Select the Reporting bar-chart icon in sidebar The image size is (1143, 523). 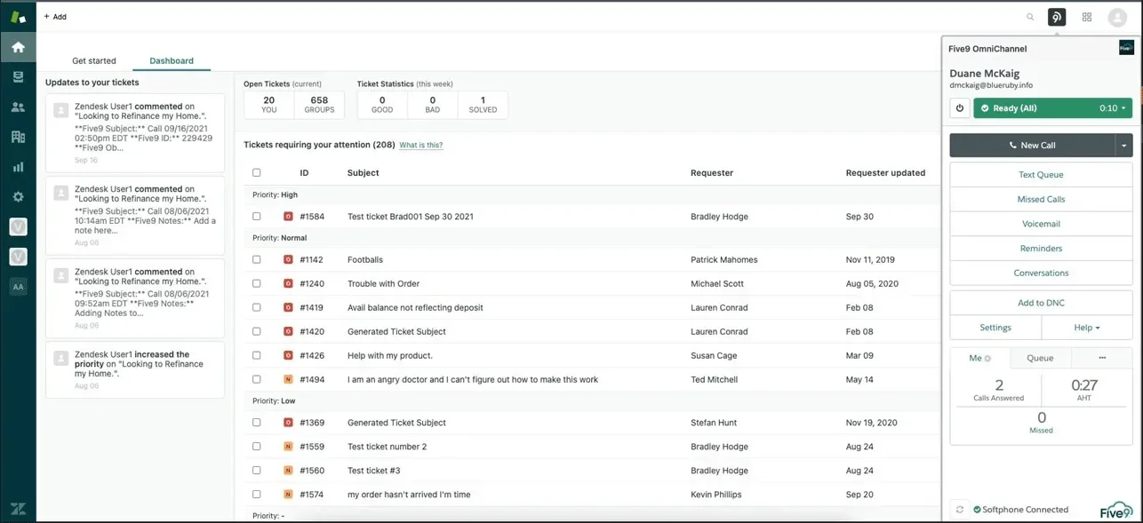(18, 166)
